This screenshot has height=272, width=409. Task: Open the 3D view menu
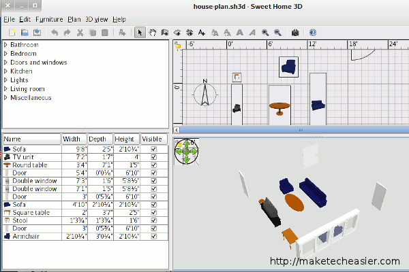pyautogui.click(x=97, y=19)
